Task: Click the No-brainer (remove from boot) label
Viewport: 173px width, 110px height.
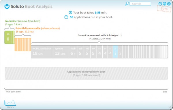Action: pos(23,21)
